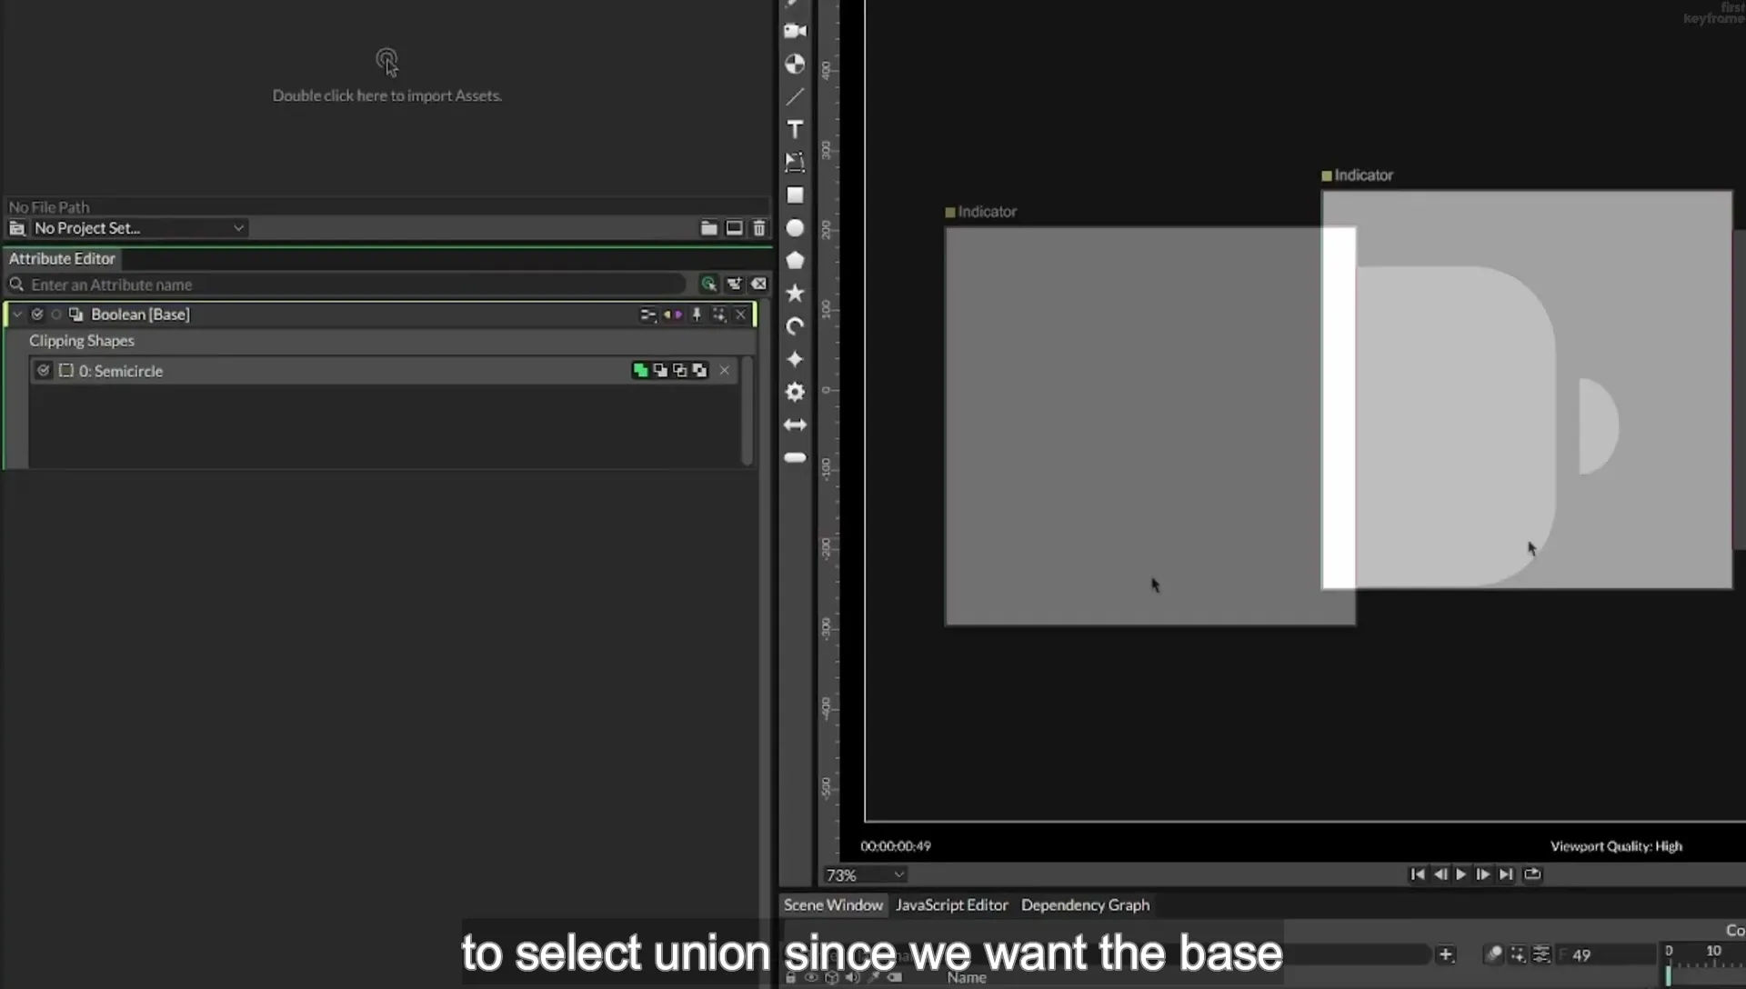Click the attribute name search field

[x=355, y=285]
